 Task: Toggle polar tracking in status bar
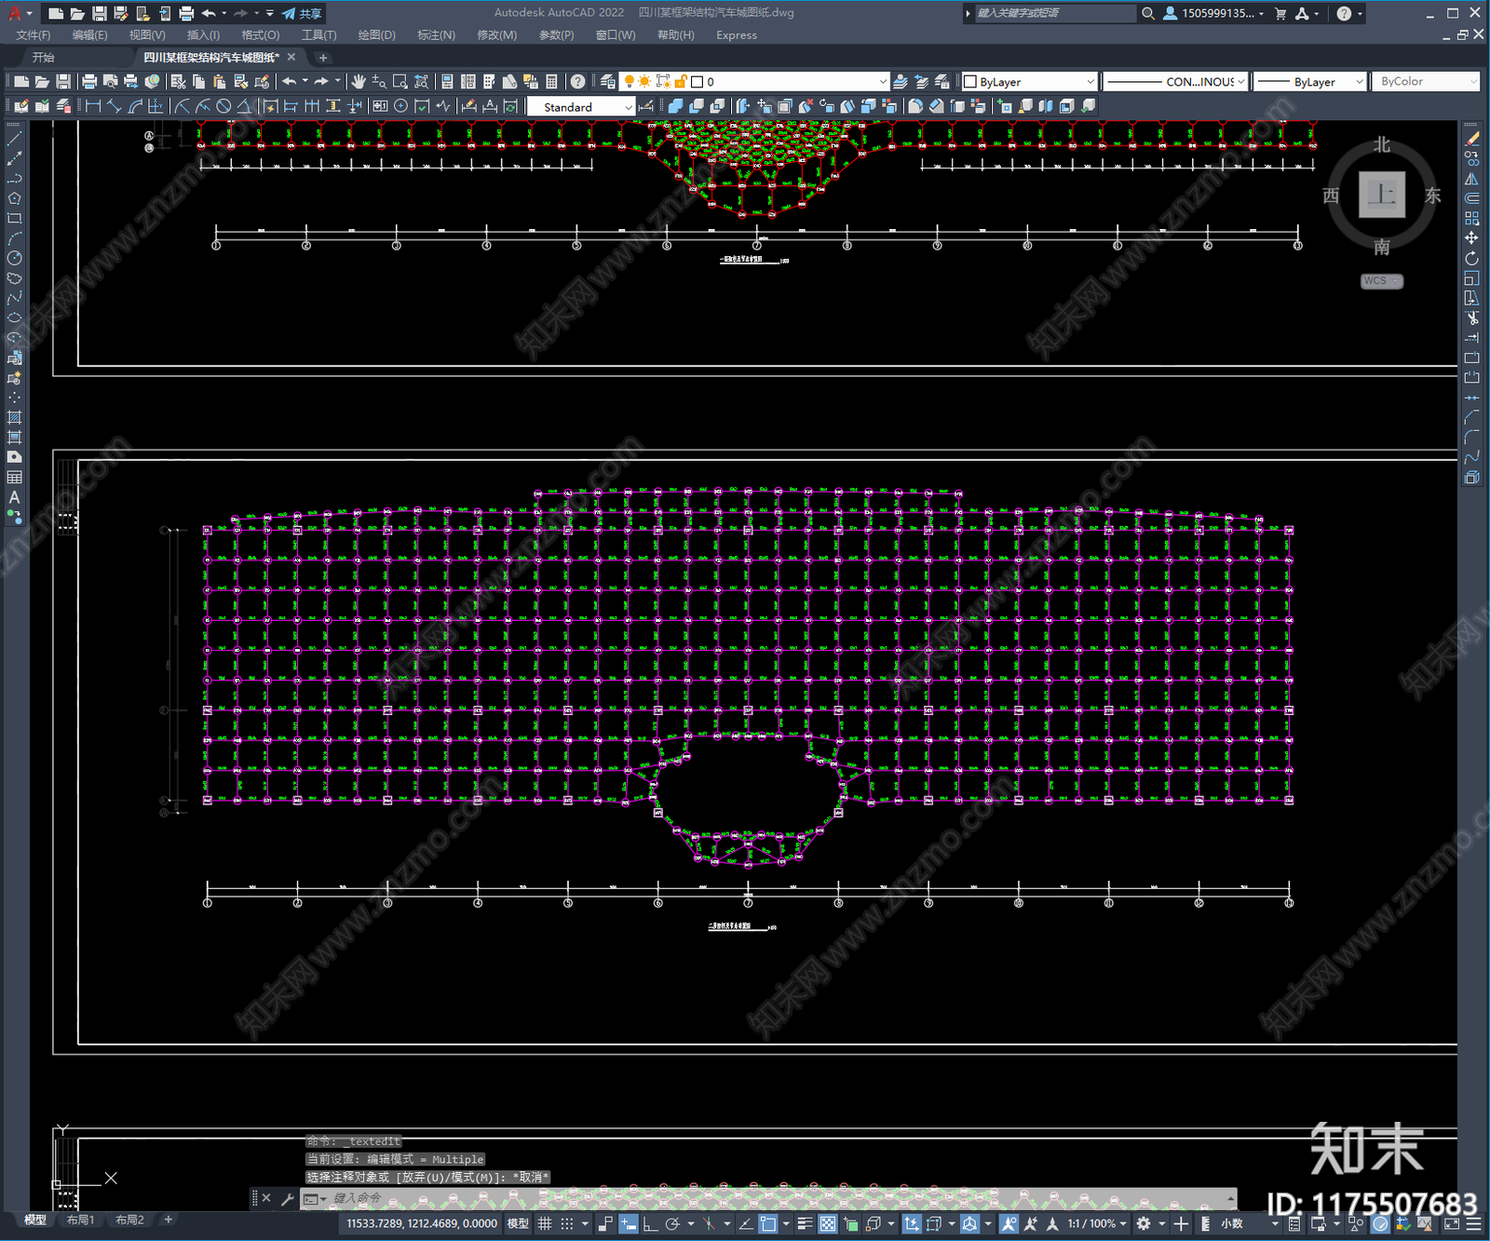click(673, 1223)
